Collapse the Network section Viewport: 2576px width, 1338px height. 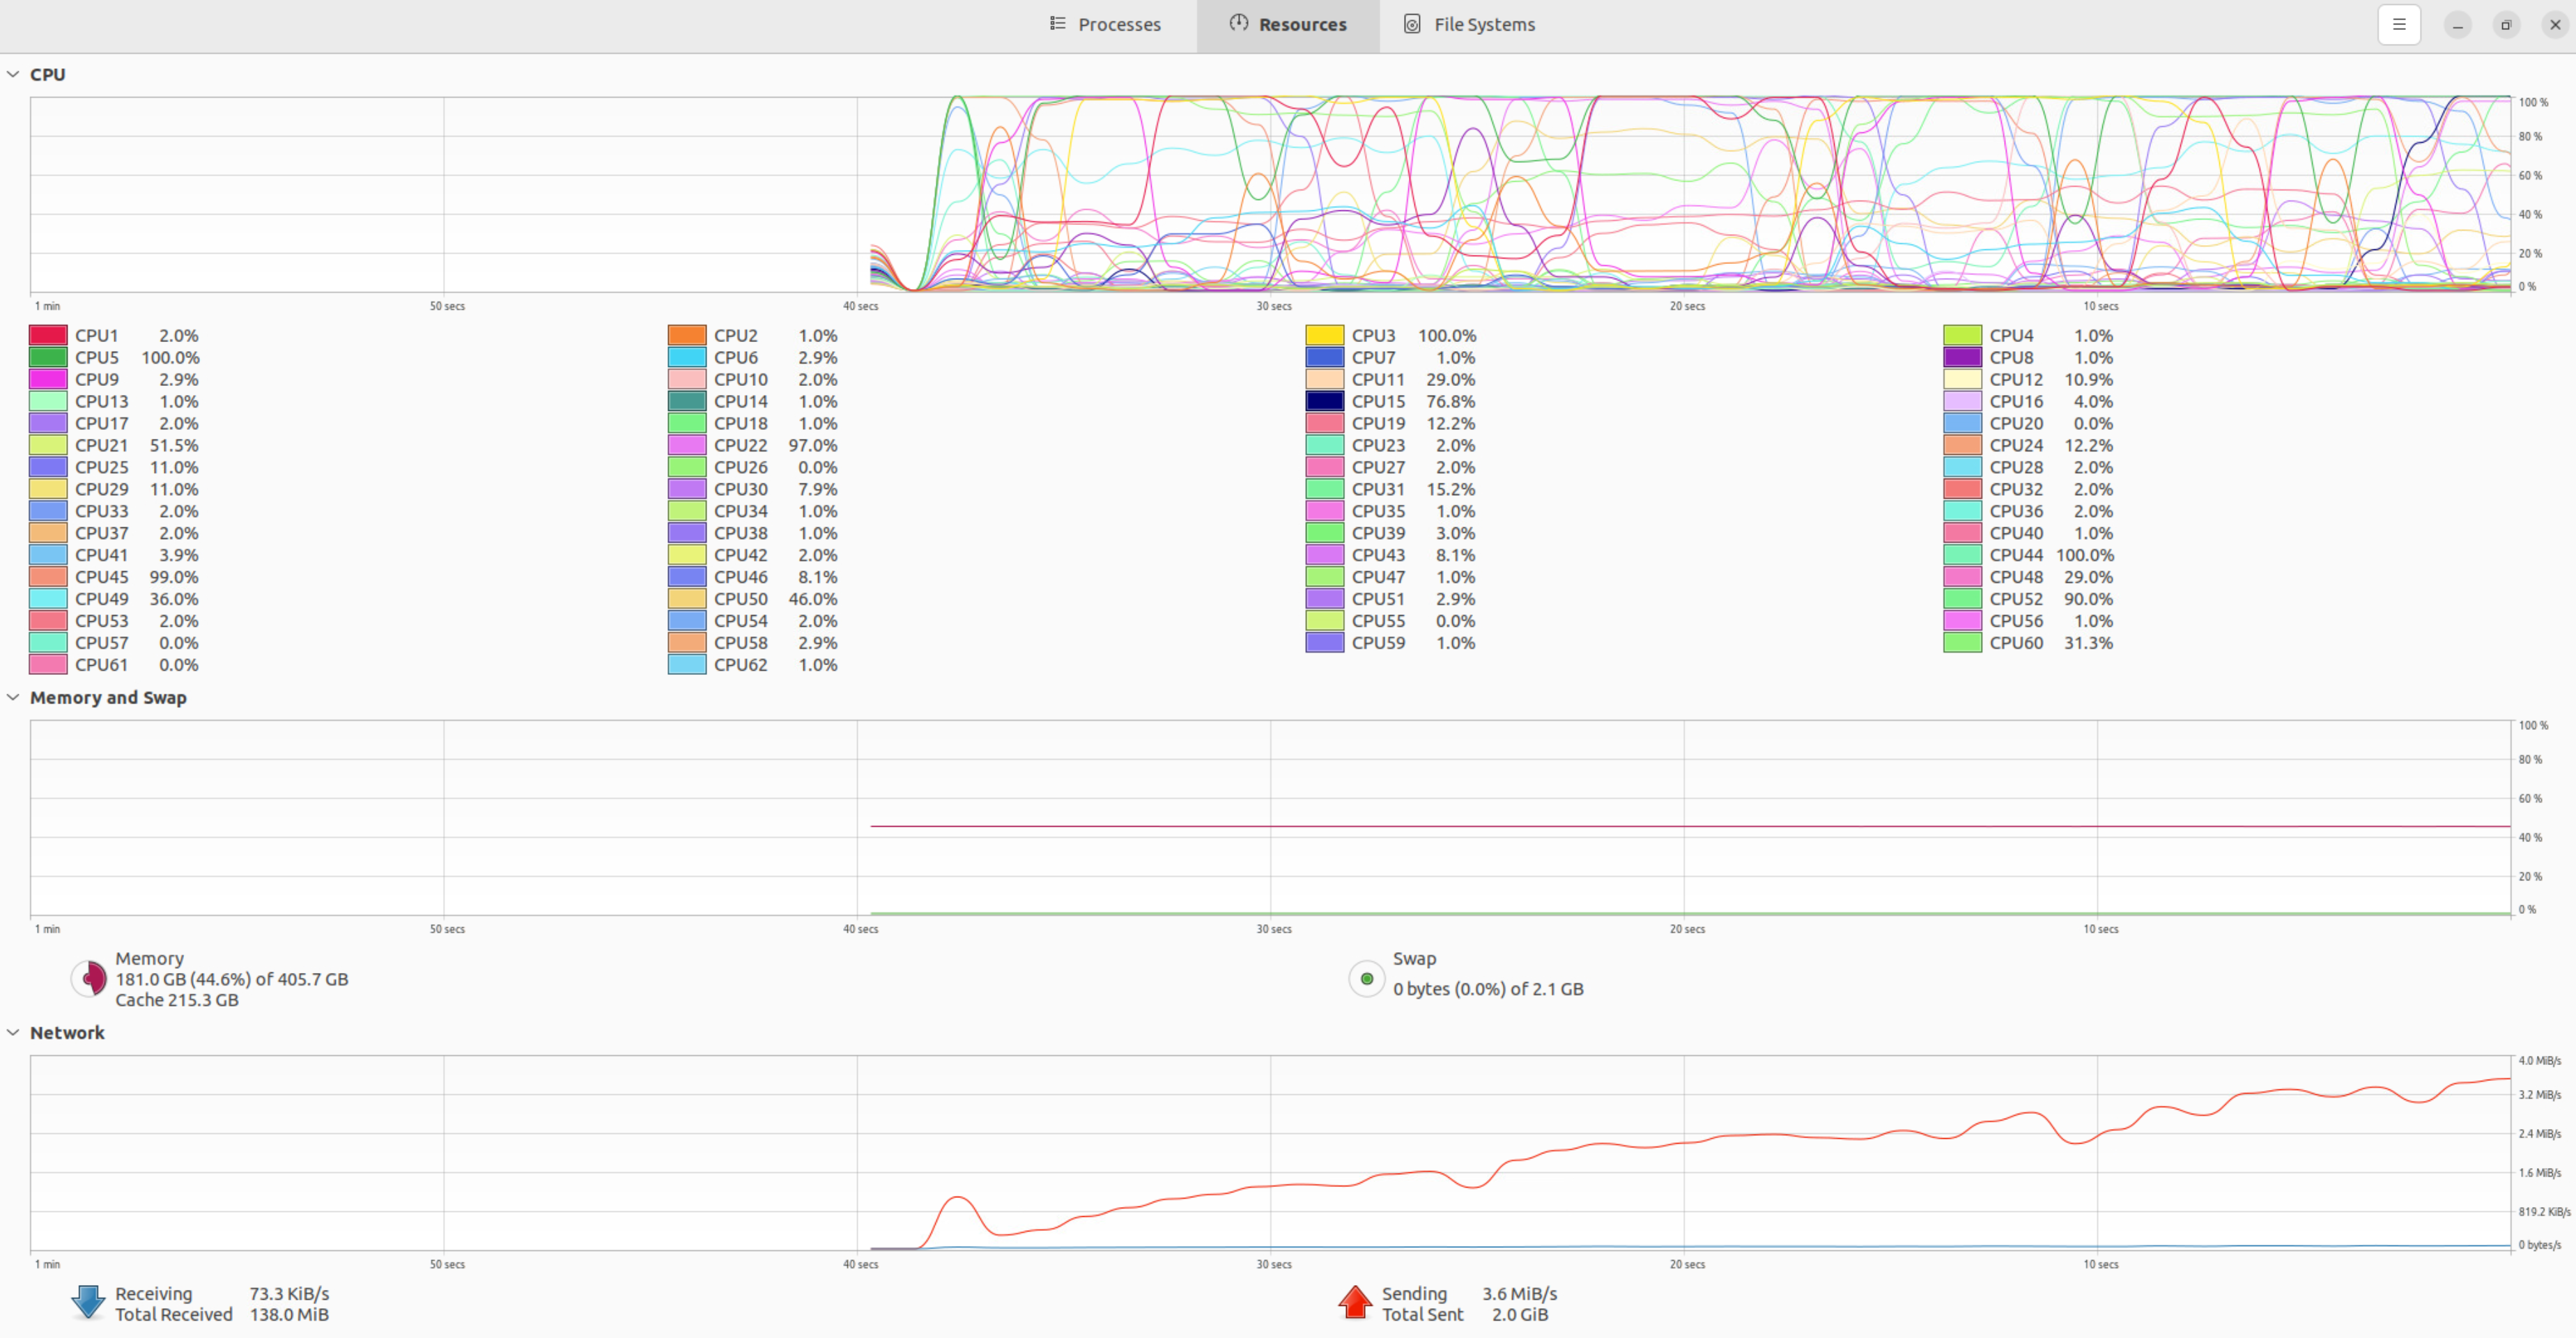pyautogui.click(x=13, y=1032)
